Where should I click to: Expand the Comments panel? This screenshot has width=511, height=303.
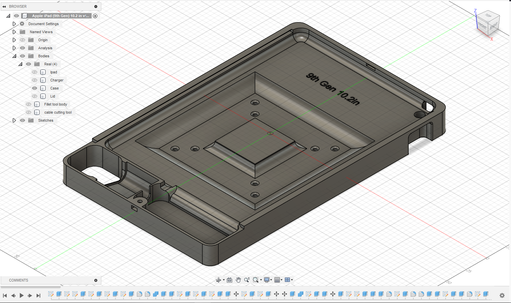pos(96,280)
